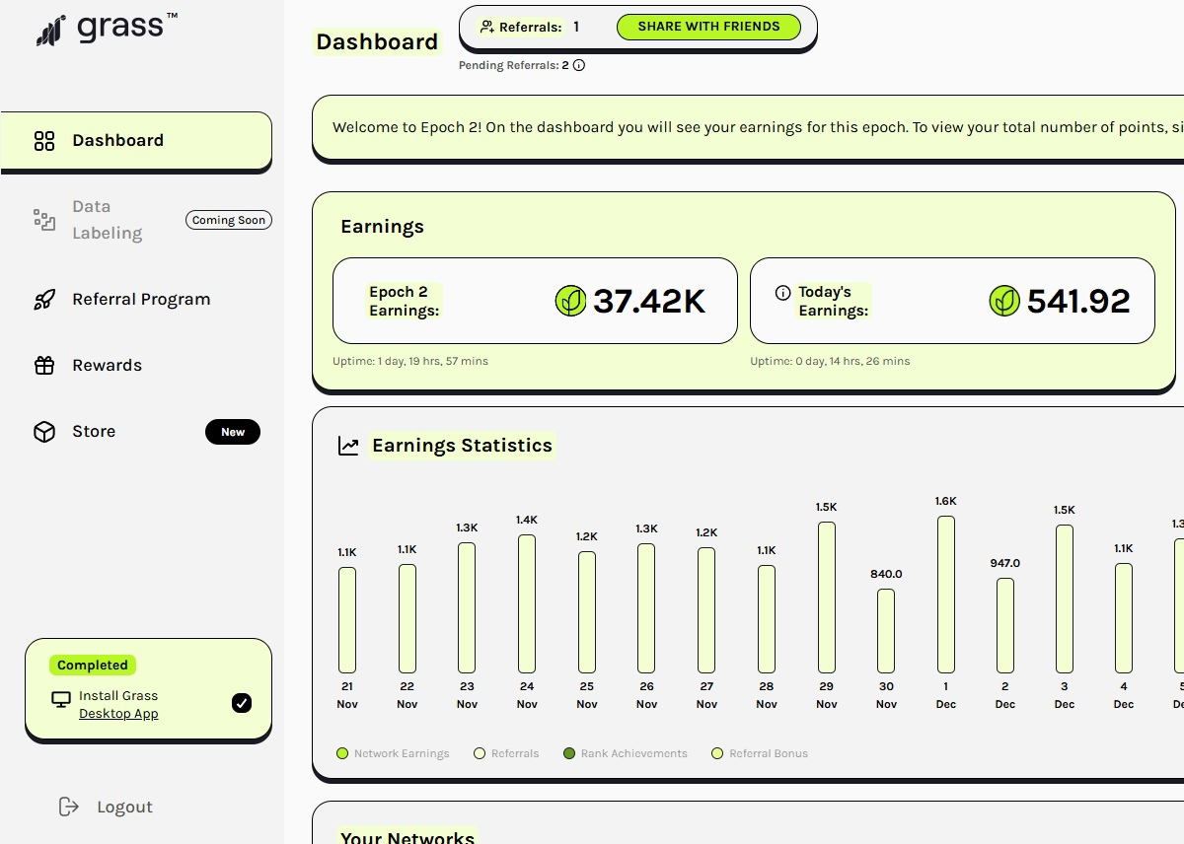Viewport: 1184px width, 844px height.
Task: Click the 541.92 earnings value
Action: pyautogui.click(x=1078, y=301)
